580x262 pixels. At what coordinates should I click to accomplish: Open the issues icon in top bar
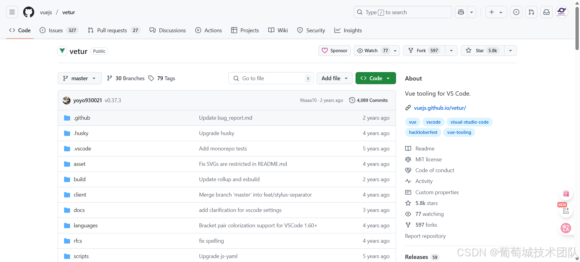(x=516, y=12)
